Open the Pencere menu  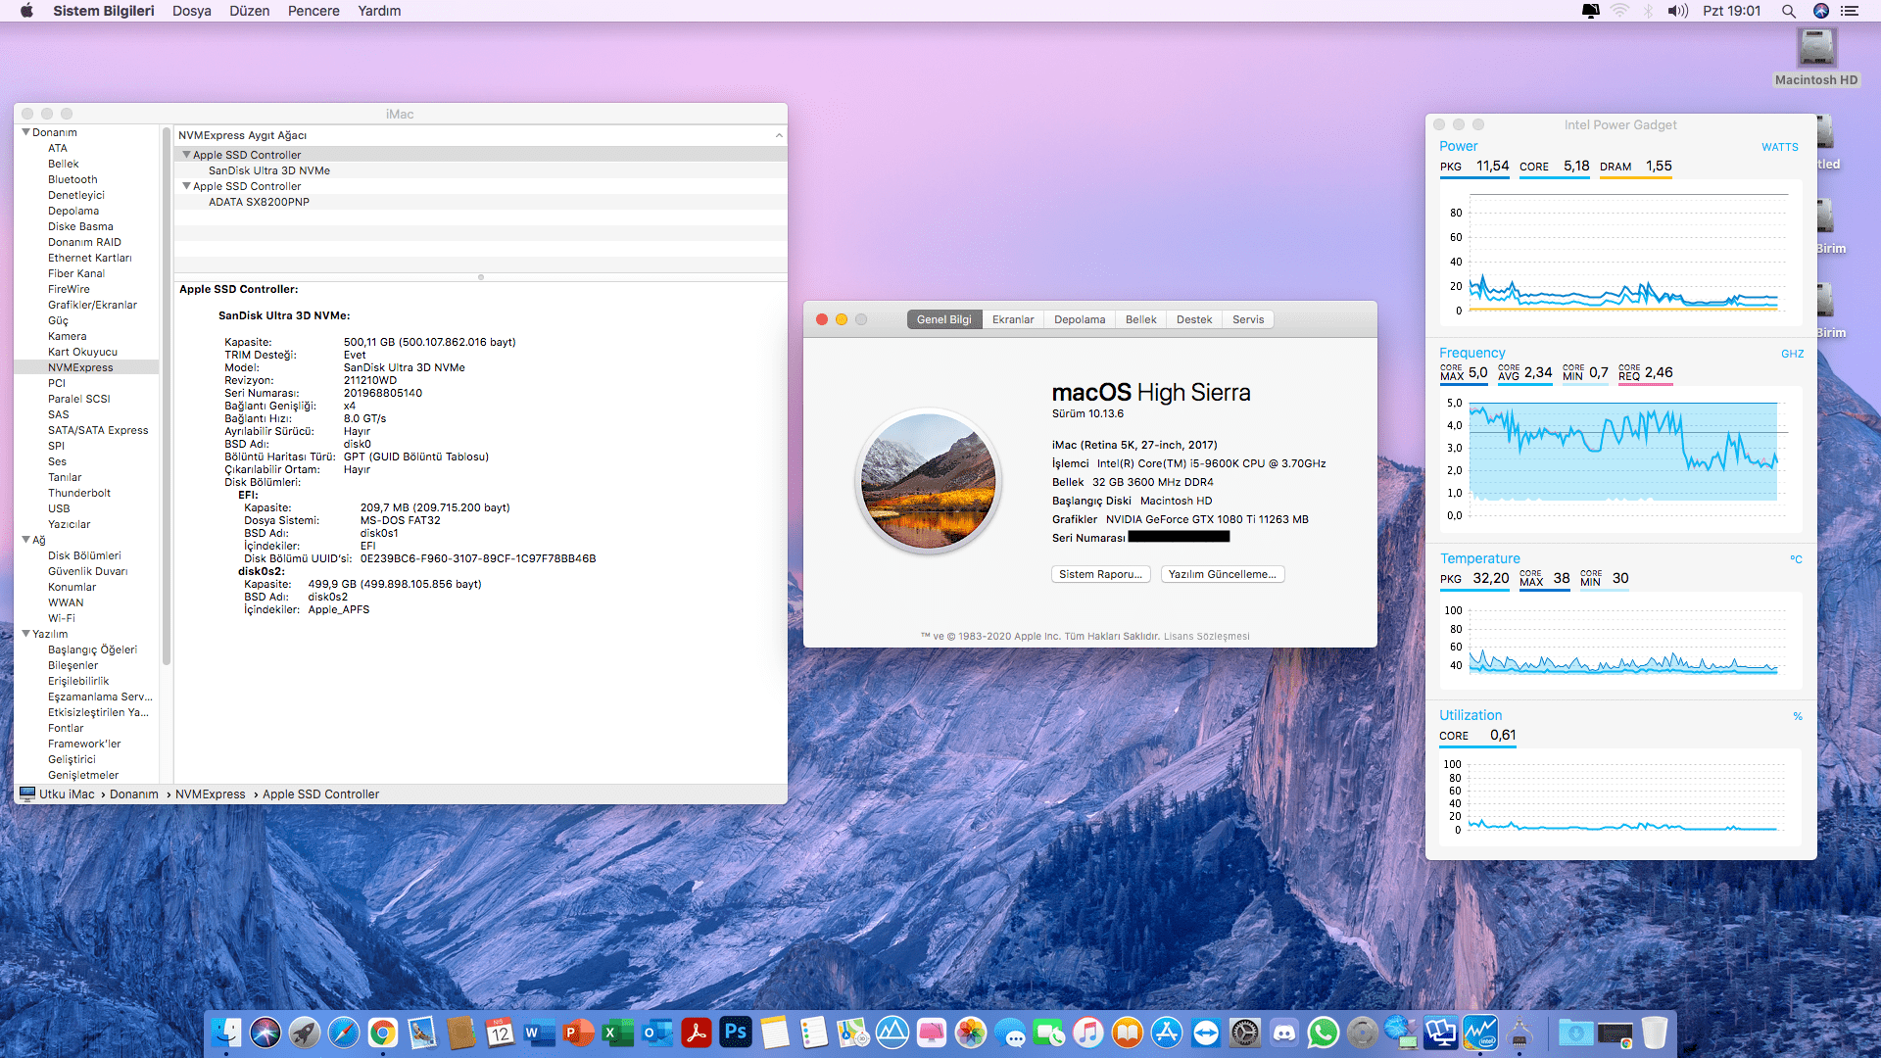313,11
